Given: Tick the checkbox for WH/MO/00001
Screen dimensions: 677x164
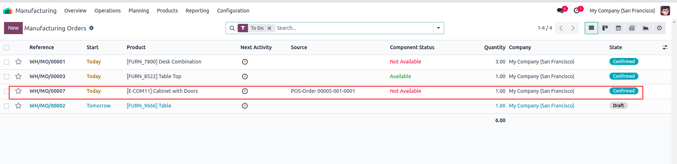Looking at the screenshot, I should [x=7, y=62].
